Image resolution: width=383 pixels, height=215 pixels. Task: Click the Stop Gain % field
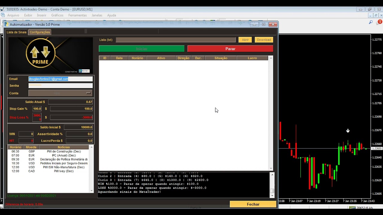(37, 109)
